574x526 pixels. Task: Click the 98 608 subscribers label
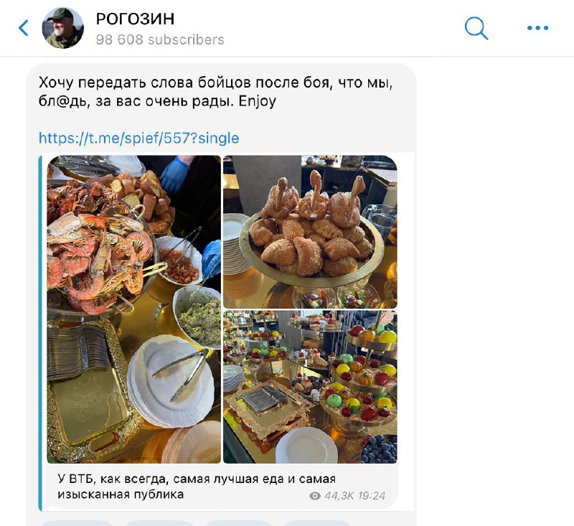(160, 39)
